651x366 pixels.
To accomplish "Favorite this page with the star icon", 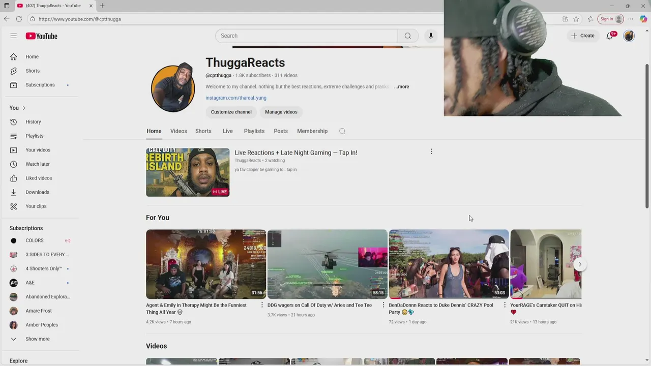I will click(576, 19).
